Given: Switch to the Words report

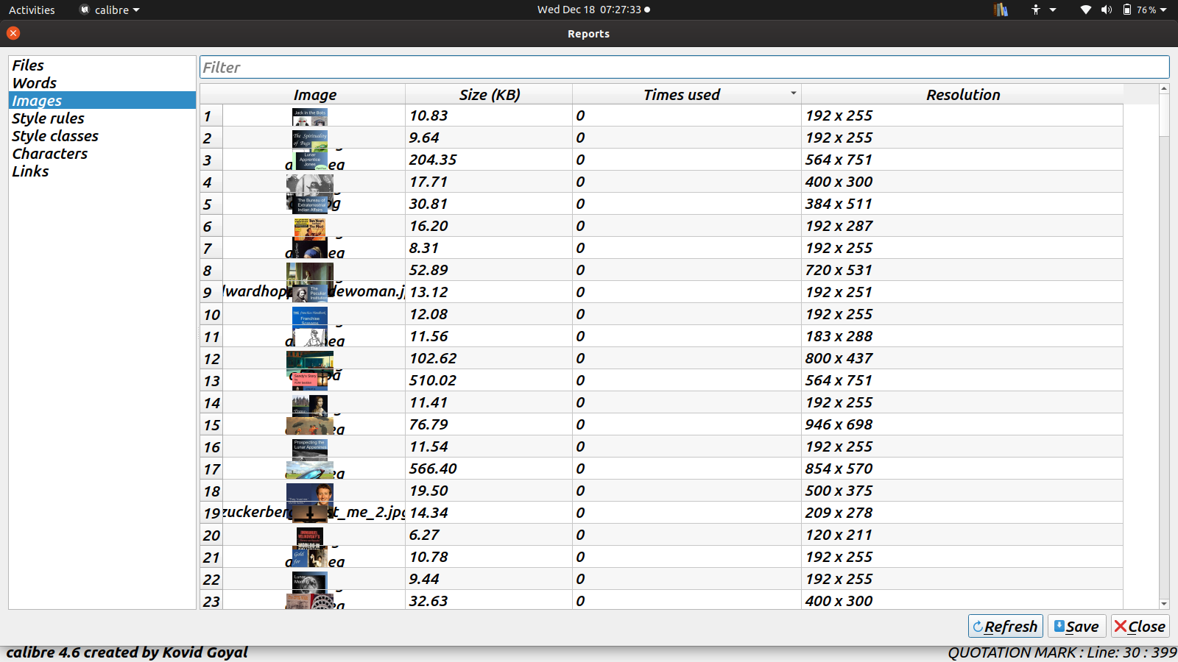Looking at the screenshot, I should [x=102, y=83].
